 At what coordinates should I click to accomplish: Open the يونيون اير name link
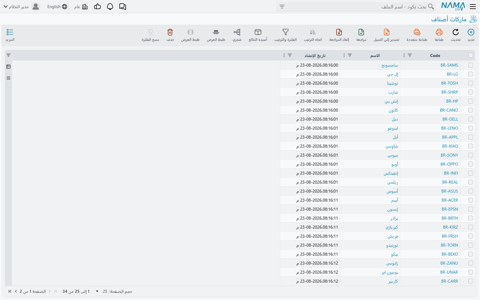tap(390, 272)
